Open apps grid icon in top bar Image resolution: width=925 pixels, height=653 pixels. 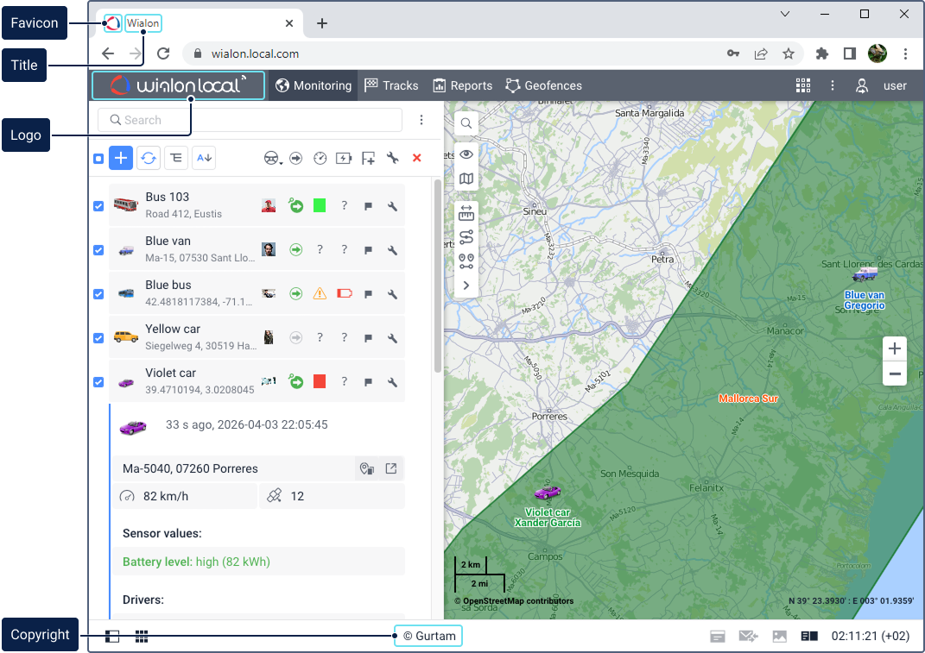click(x=803, y=85)
